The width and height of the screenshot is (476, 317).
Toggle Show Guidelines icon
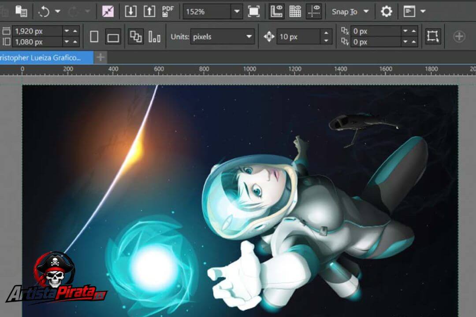314,11
